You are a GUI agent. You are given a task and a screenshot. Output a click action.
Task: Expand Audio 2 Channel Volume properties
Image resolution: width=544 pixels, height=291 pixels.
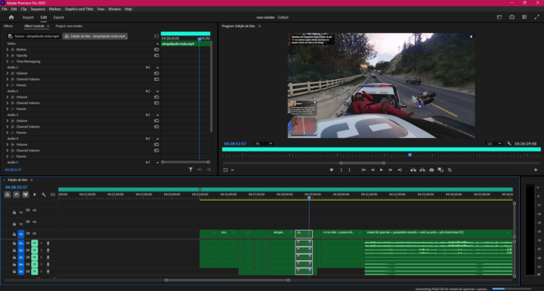[8, 103]
